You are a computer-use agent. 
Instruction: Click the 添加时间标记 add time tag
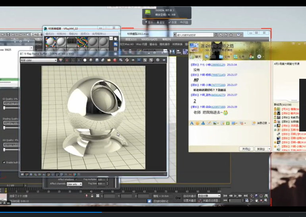click(x=161, y=201)
